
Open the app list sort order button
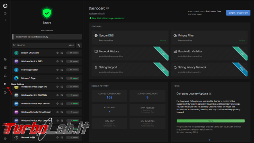coord(79,45)
